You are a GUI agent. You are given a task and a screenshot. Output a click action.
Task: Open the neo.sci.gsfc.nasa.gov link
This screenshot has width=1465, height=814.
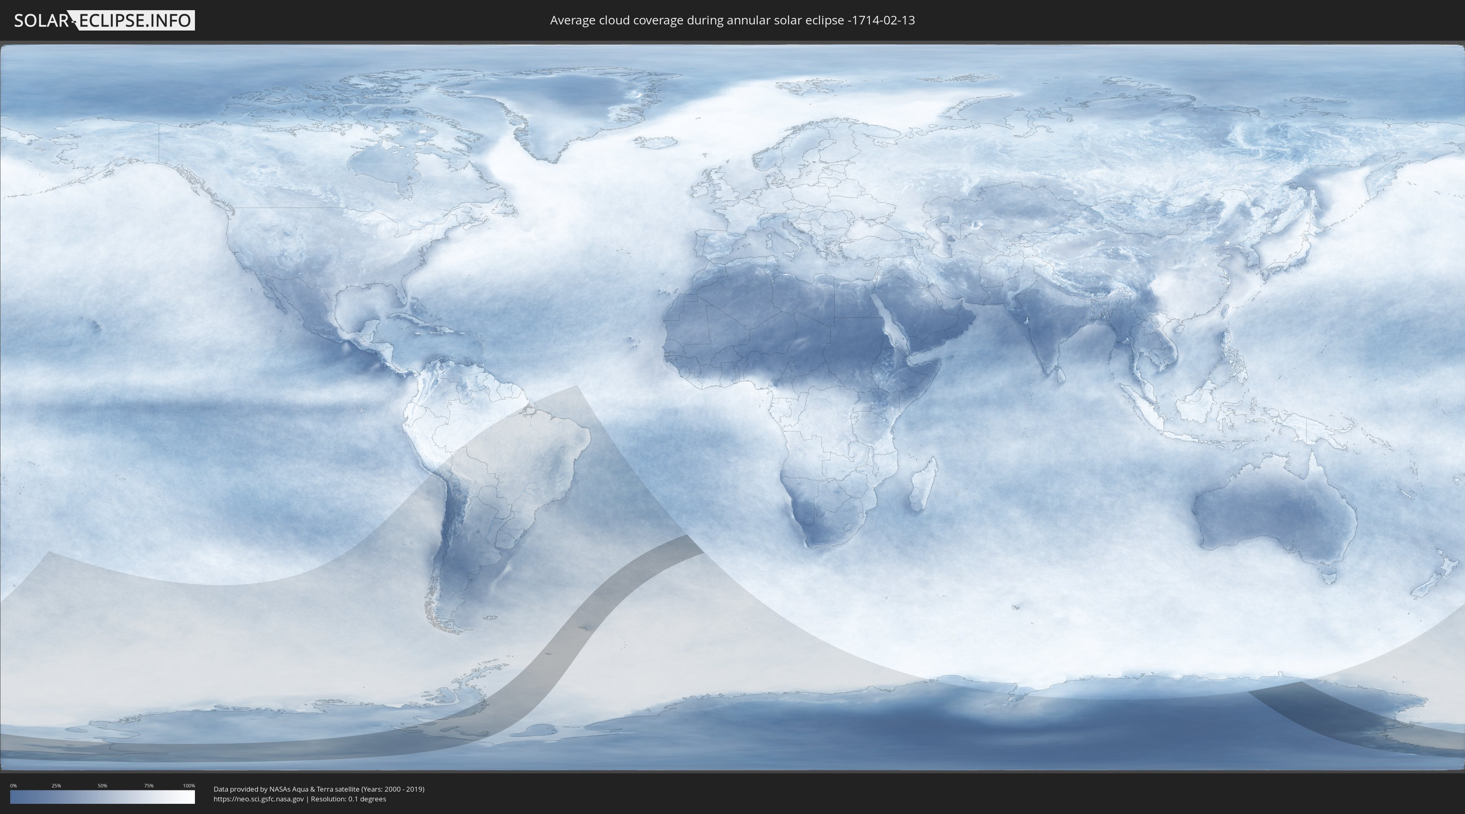click(259, 799)
